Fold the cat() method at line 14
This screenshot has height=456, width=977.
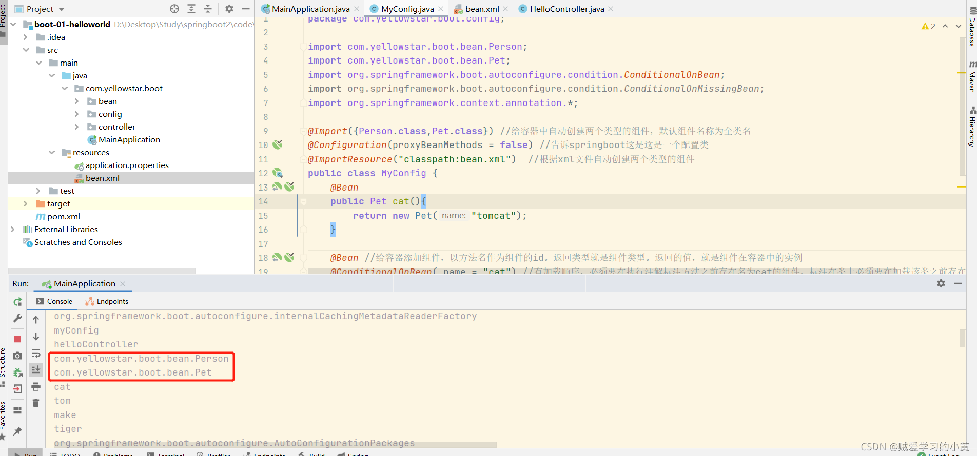click(303, 201)
